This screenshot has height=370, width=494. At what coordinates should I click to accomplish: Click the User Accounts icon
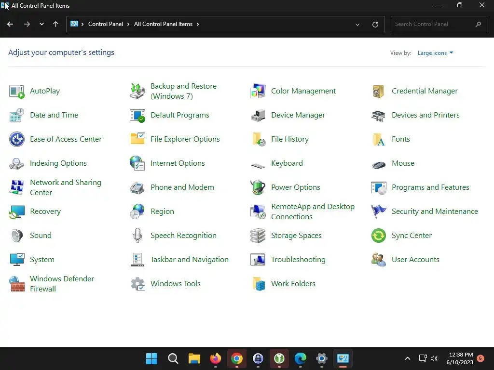pyautogui.click(x=378, y=260)
